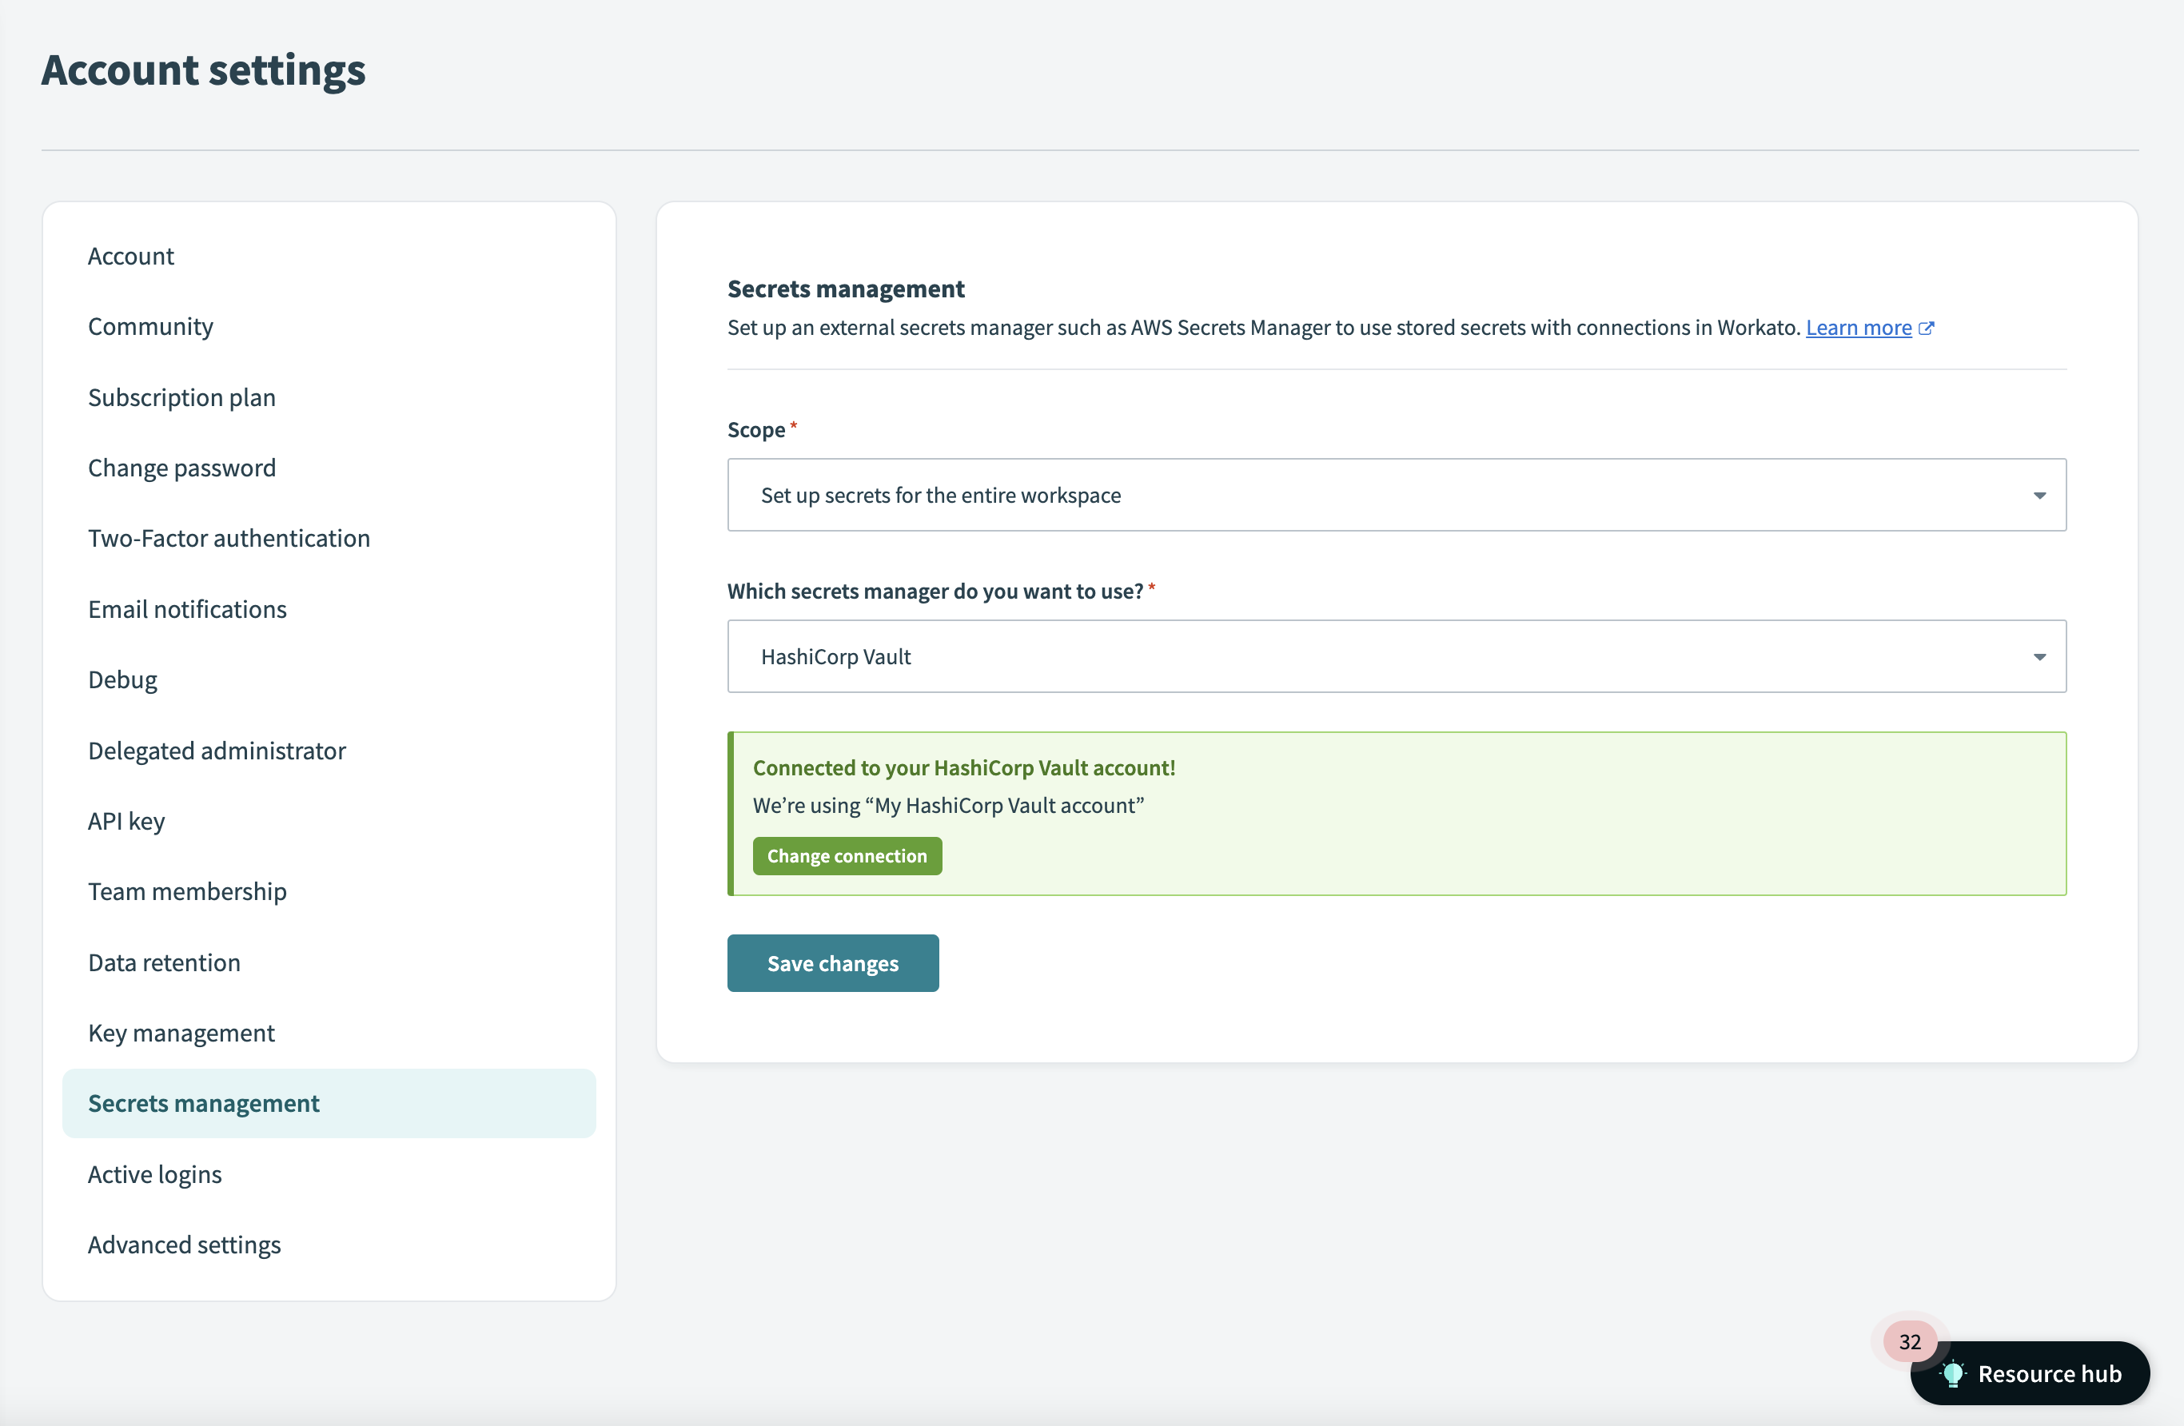This screenshot has height=1426, width=2184.
Task: Click the Two-Factor authentication sidebar icon
Action: point(229,536)
